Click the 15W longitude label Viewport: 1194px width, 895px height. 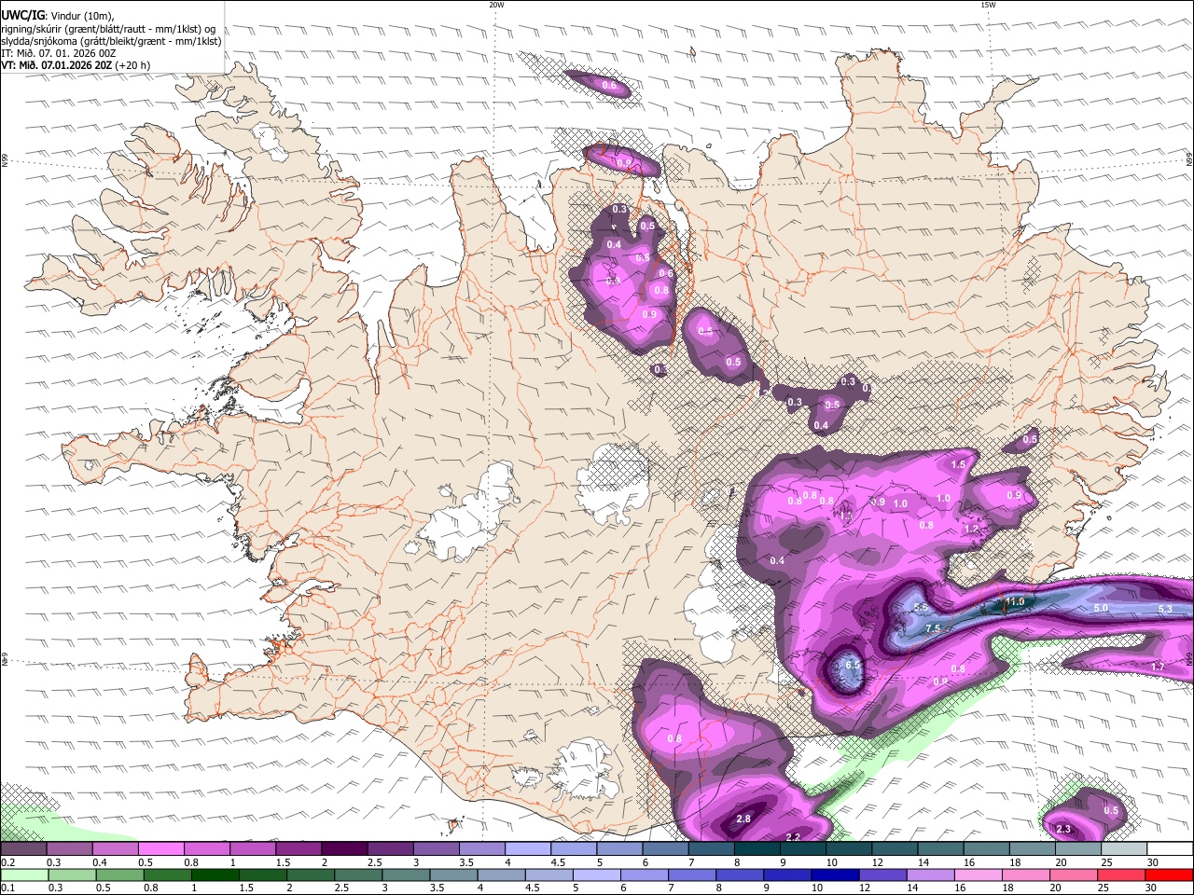coord(988,5)
